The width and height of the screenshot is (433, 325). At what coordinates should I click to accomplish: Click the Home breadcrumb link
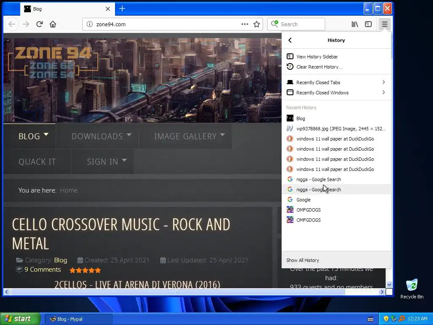click(69, 190)
